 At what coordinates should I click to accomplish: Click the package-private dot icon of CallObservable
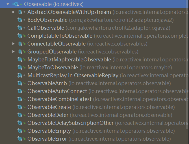(x=24, y=28)
